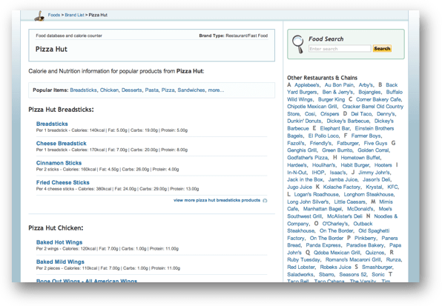Screen dimensions: 442x306
Task: Click the site logo icon beside breadcrumbs
Action: pyautogui.click(x=39, y=16)
